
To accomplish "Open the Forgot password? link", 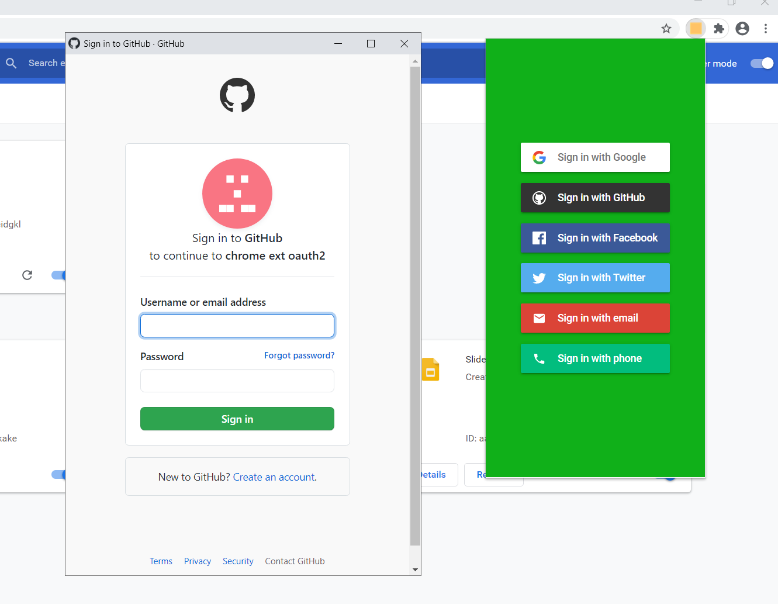I will click(299, 356).
